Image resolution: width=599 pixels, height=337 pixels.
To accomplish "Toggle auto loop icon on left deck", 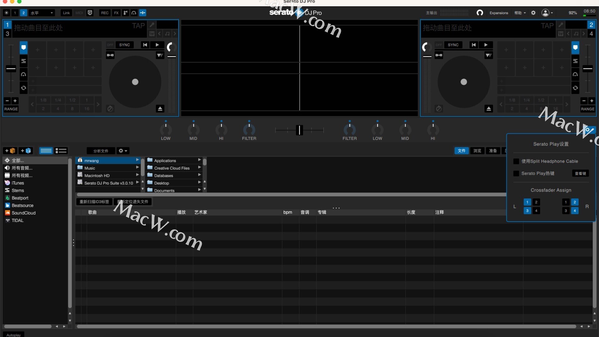I will (x=23, y=88).
